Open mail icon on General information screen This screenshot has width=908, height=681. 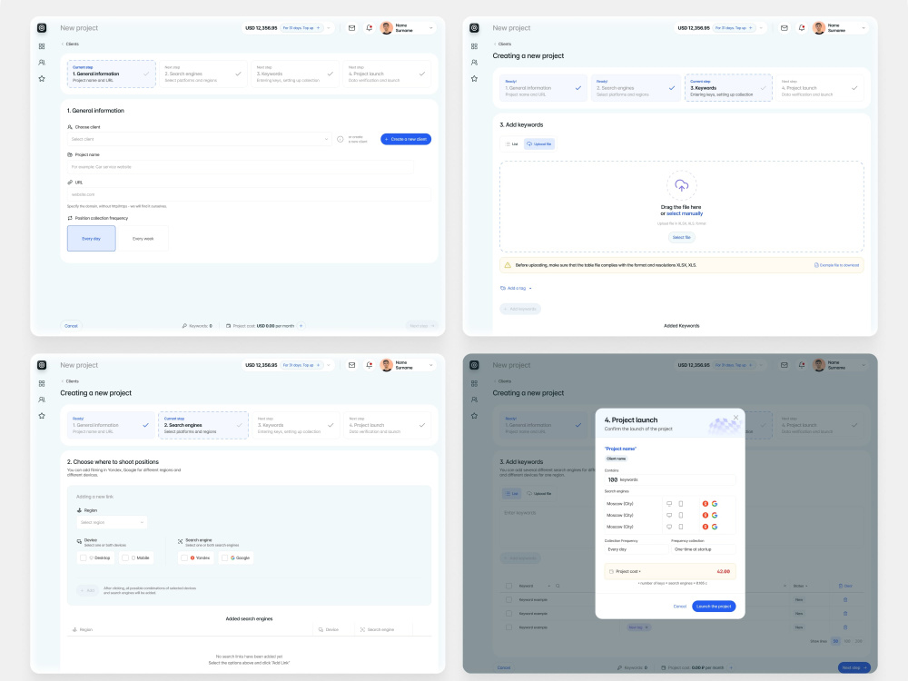[351, 28]
